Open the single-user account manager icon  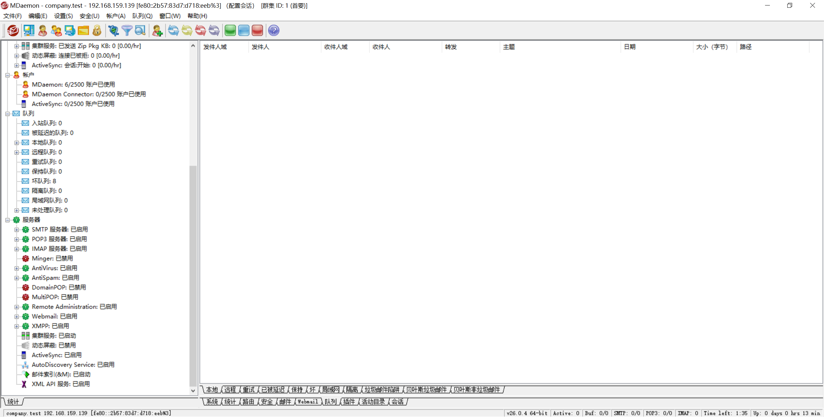pos(43,31)
